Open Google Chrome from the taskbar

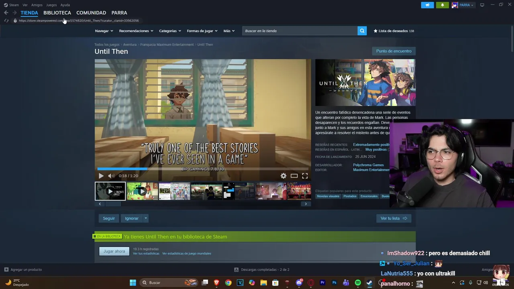(228, 283)
